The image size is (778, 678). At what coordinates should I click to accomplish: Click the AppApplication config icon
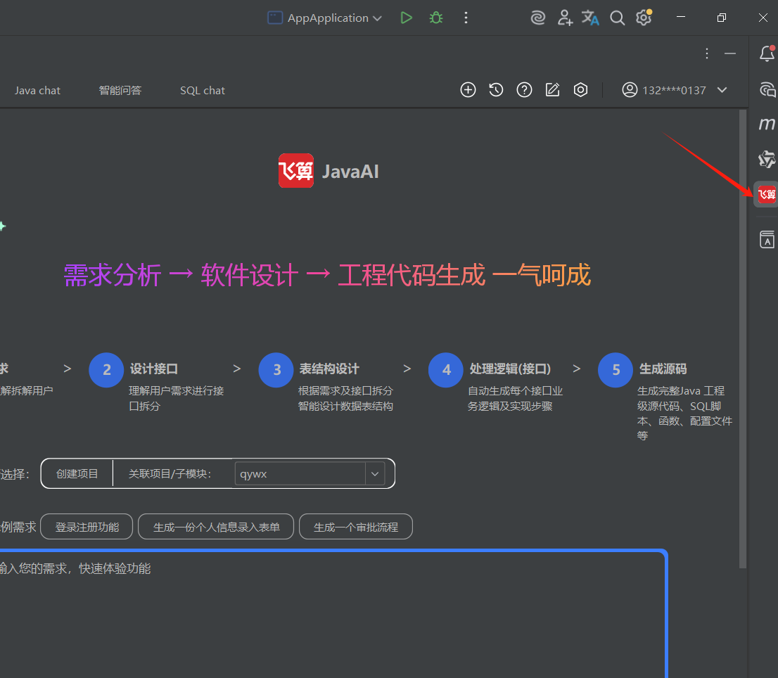(x=275, y=18)
